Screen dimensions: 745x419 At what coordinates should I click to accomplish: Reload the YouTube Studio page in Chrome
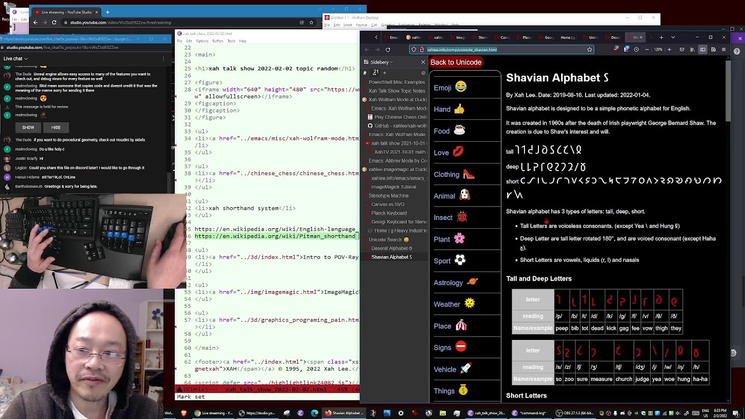(54, 23)
